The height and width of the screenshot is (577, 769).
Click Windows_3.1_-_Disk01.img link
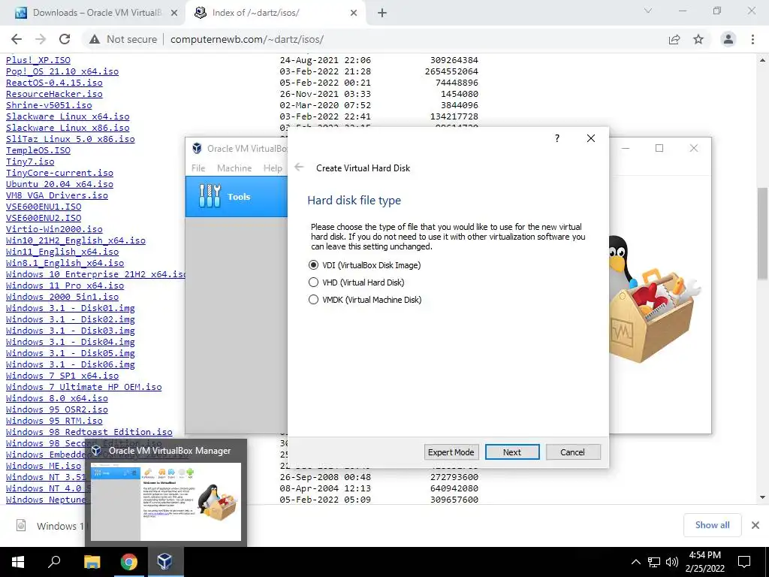(70, 308)
